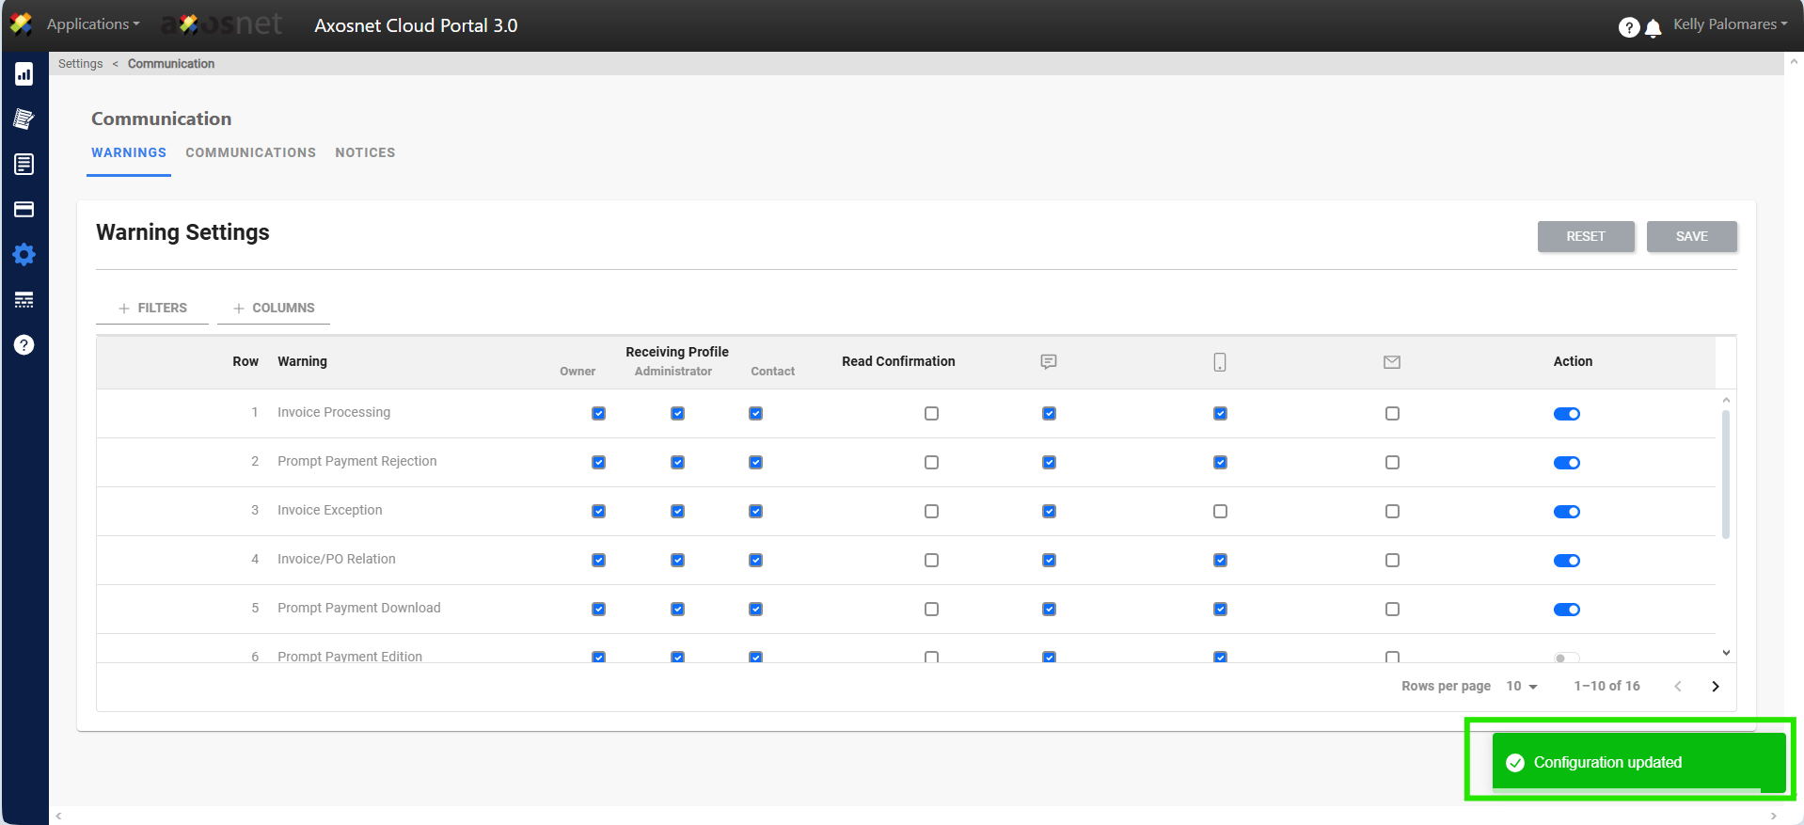Switch to the Notices tab
The width and height of the screenshot is (1804, 825).
365,152
